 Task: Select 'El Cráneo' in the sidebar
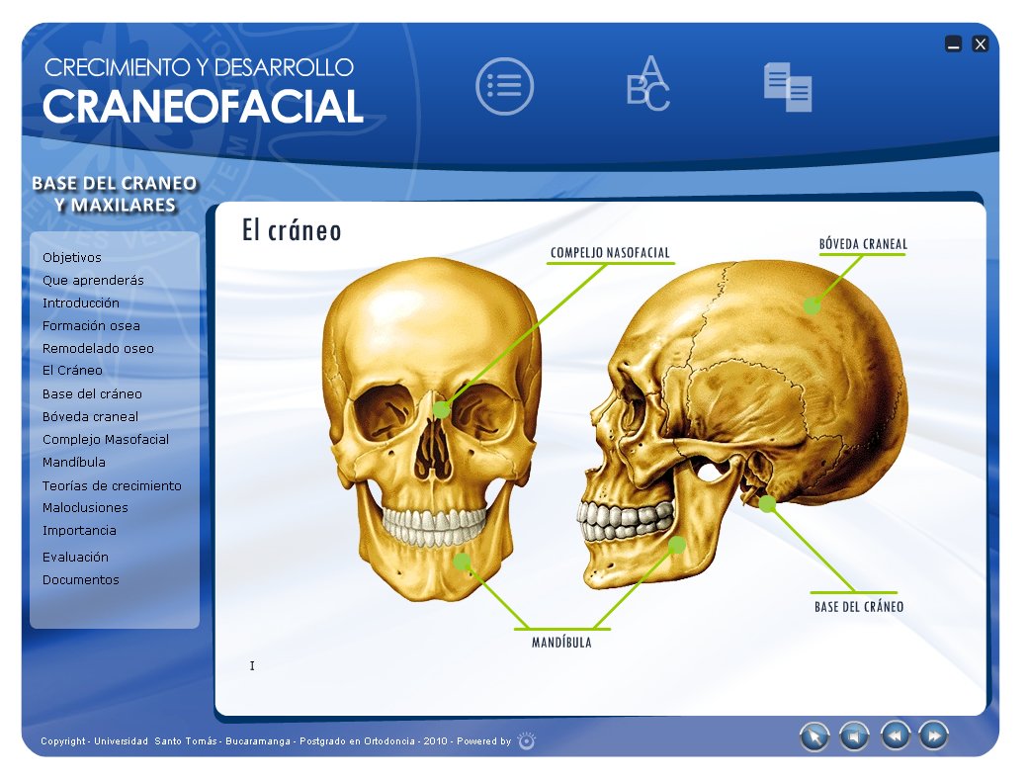[x=73, y=370]
